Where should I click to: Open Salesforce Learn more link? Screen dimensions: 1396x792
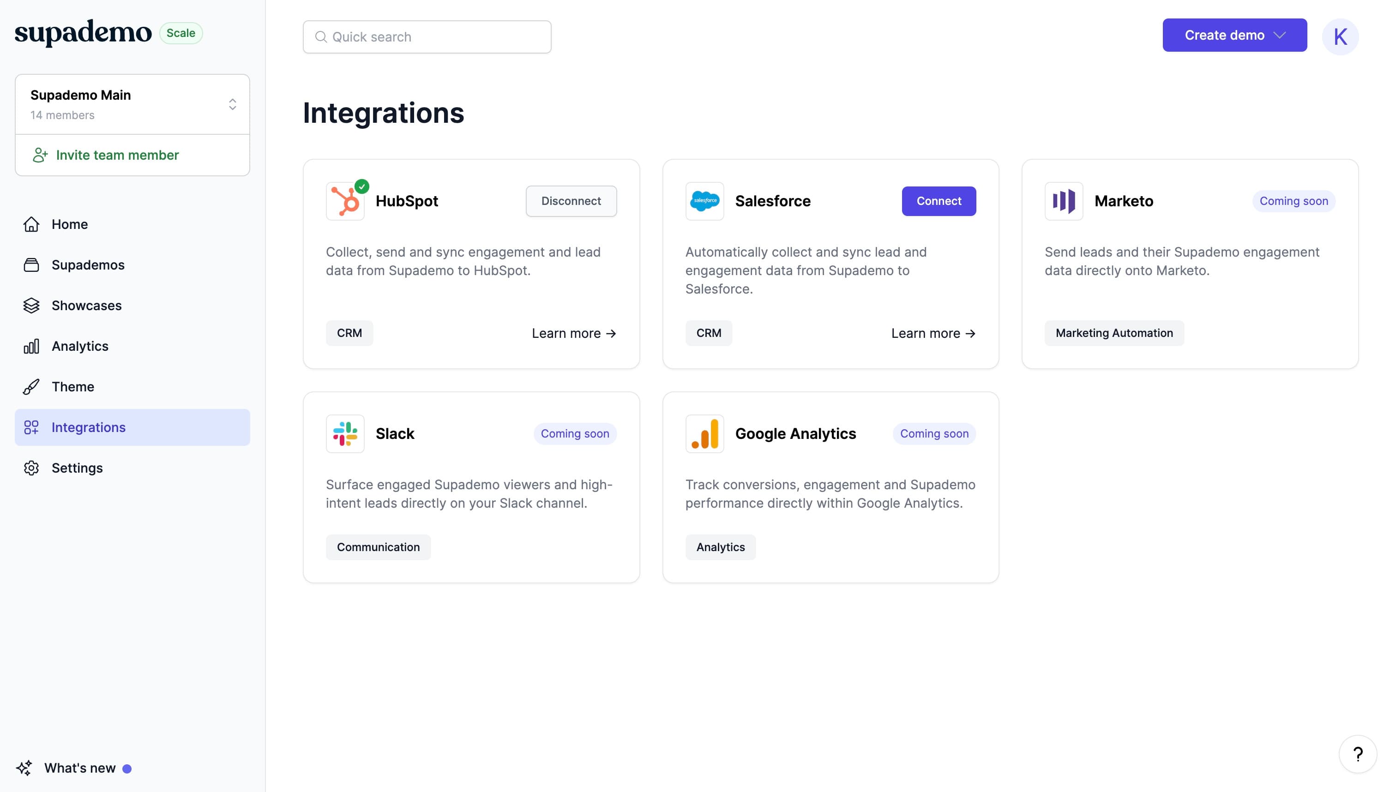(x=933, y=333)
